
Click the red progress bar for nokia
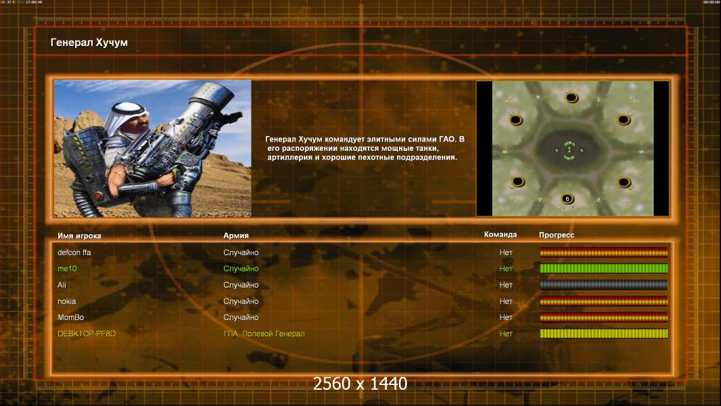(x=603, y=301)
